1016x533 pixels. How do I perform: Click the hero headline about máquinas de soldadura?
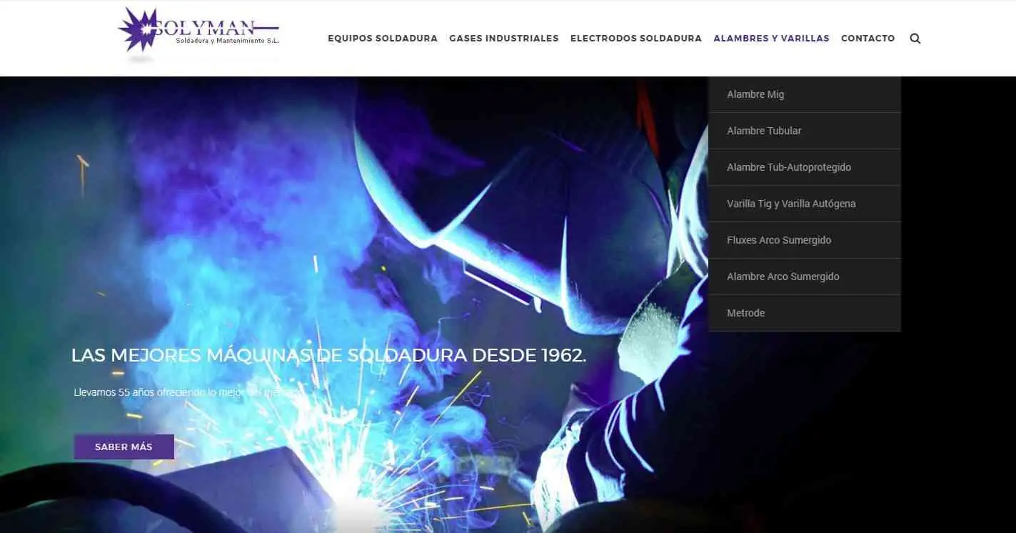(328, 355)
